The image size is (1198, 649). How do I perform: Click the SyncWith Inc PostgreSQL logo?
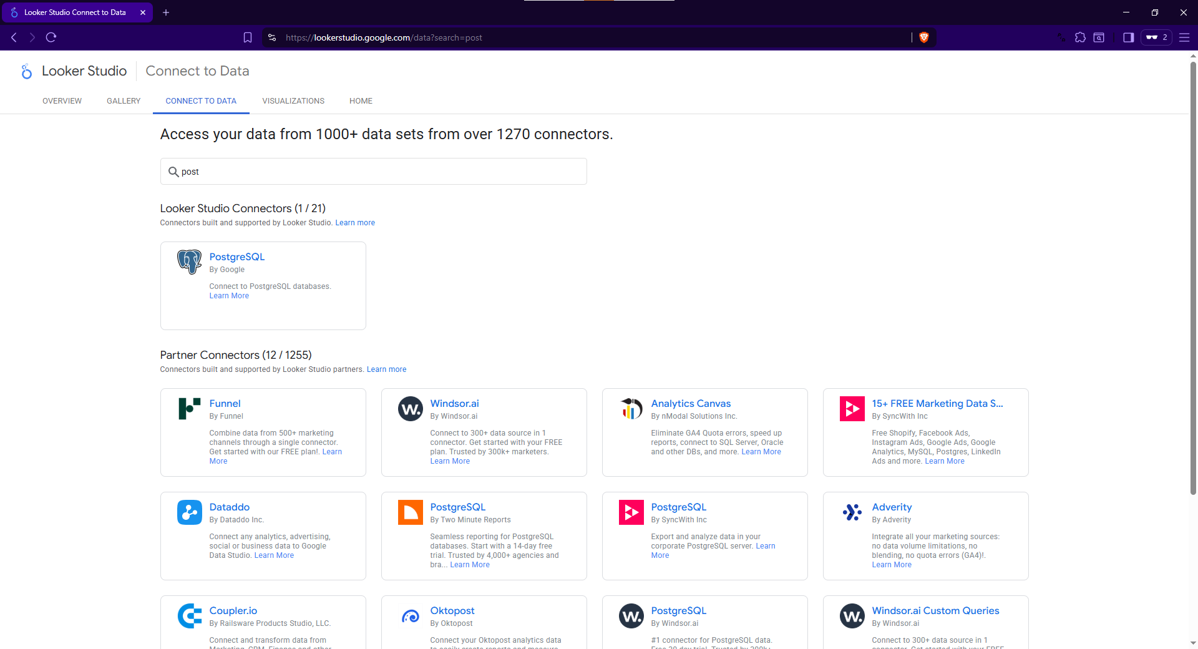point(631,512)
